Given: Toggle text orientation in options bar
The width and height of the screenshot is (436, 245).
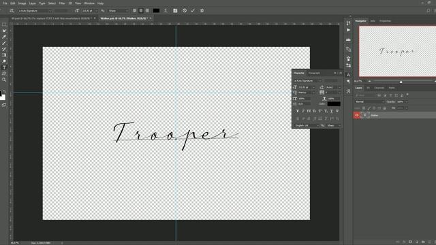Looking at the screenshot, I should [x=12, y=11].
